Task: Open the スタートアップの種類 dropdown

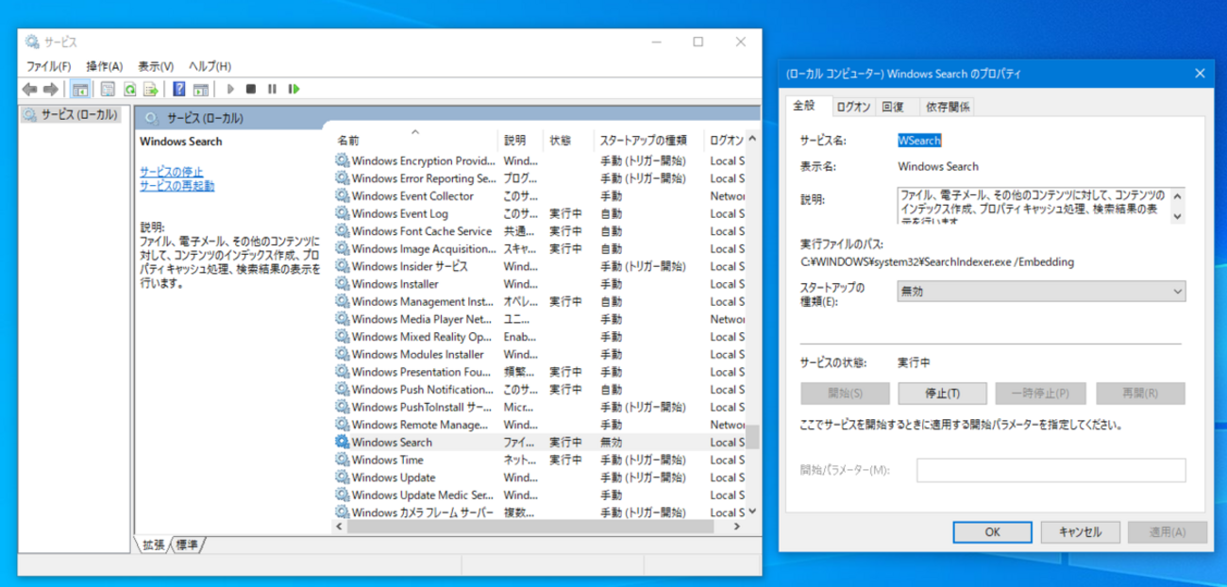Action: pyautogui.click(x=1040, y=293)
